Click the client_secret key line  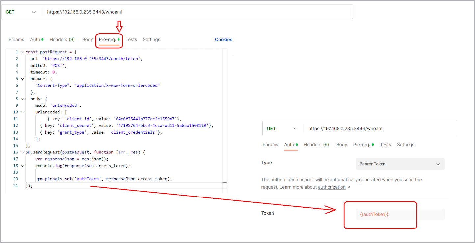point(127,125)
